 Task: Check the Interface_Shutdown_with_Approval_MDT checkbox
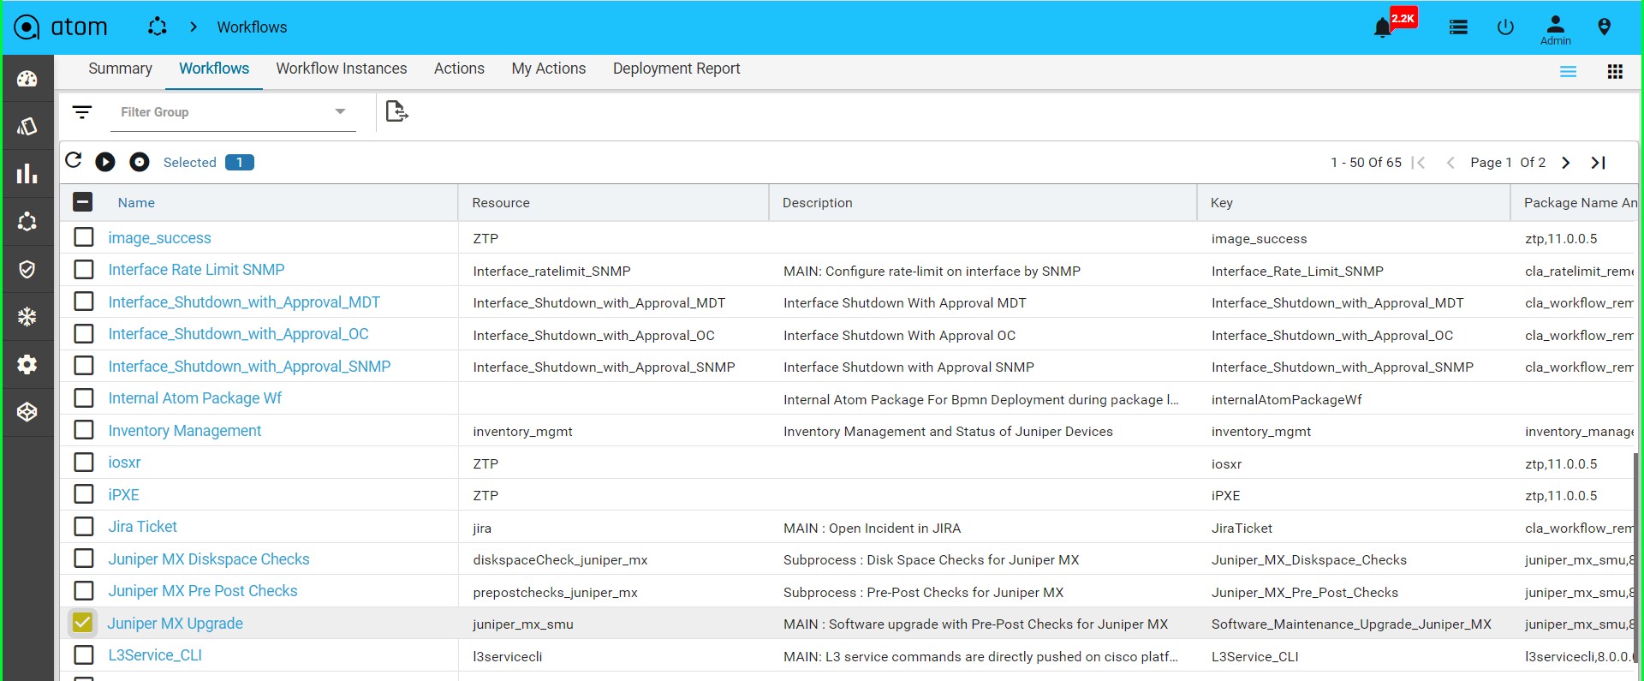pyautogui.click(x=84, y=302)
